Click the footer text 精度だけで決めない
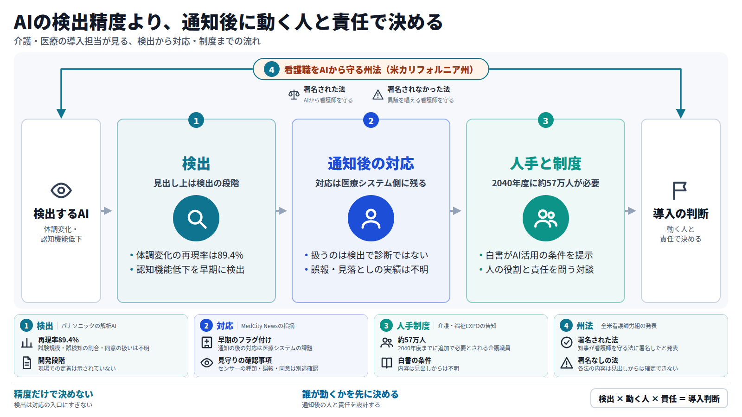742x417 pixels. click(x=53, y=394)
